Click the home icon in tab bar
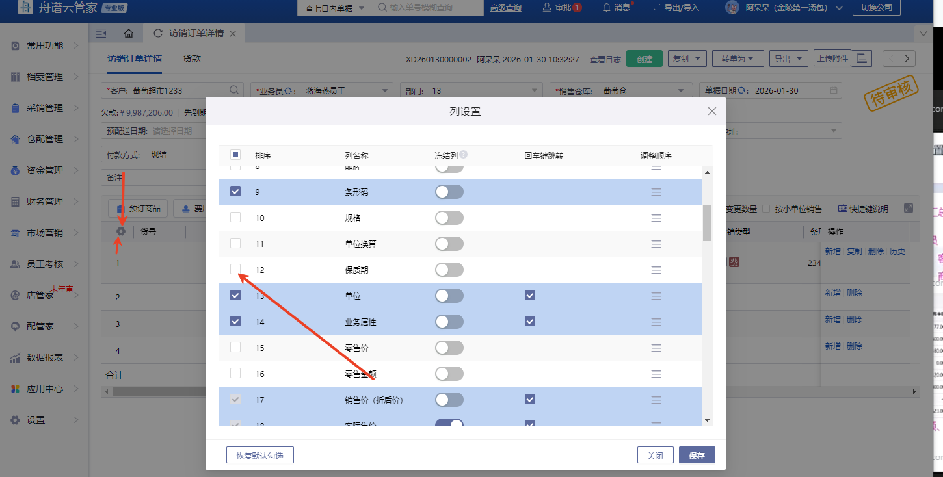 (x=129, y=33)
